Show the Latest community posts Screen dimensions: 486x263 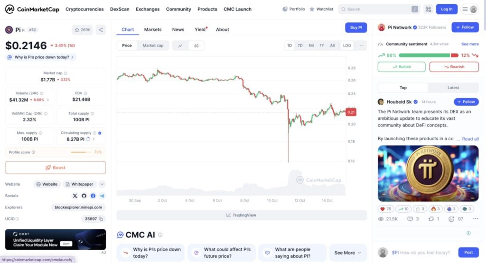(453, 88)
